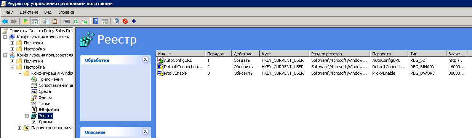Viewport: 472px width, 138px height.
Task: Click the red Disable item toolbar icon
Action: (125, 21)
